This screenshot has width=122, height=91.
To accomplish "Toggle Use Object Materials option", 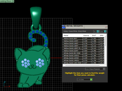I will coord(95,69).
